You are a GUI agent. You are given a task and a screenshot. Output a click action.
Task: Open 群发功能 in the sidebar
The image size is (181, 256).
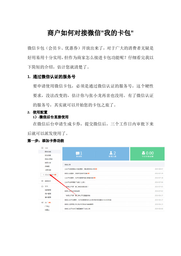[48, 152]
